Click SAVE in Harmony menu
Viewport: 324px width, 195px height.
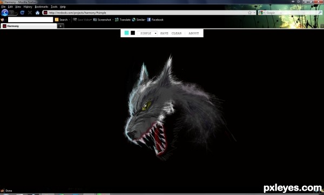click(x=164, y=33)
